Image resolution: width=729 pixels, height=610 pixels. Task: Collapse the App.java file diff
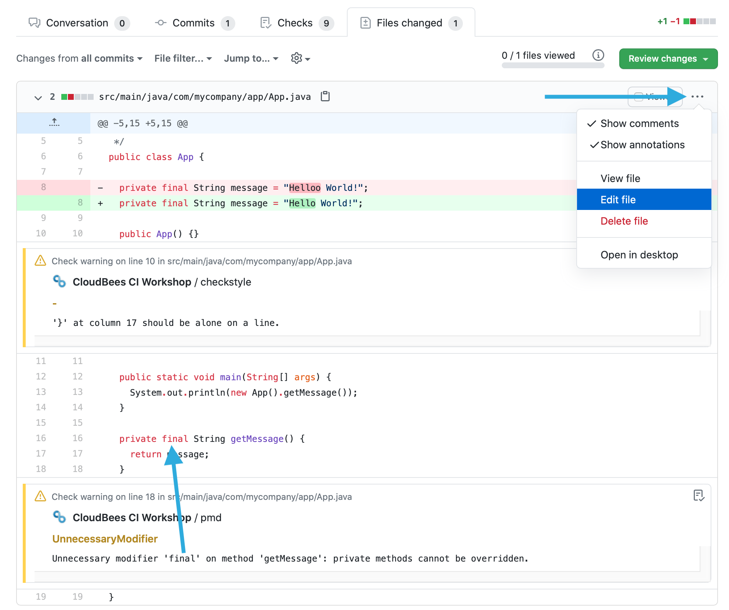pyautogui.click(x=38, y=97)
